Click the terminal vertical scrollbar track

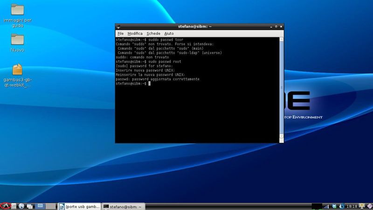click(282, 88)
